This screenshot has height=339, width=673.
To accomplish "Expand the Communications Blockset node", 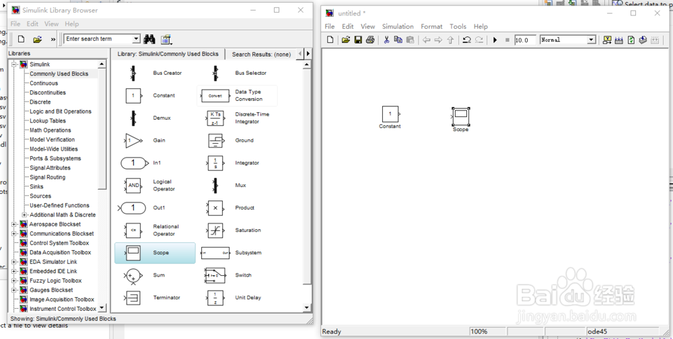I will [13, 234].
